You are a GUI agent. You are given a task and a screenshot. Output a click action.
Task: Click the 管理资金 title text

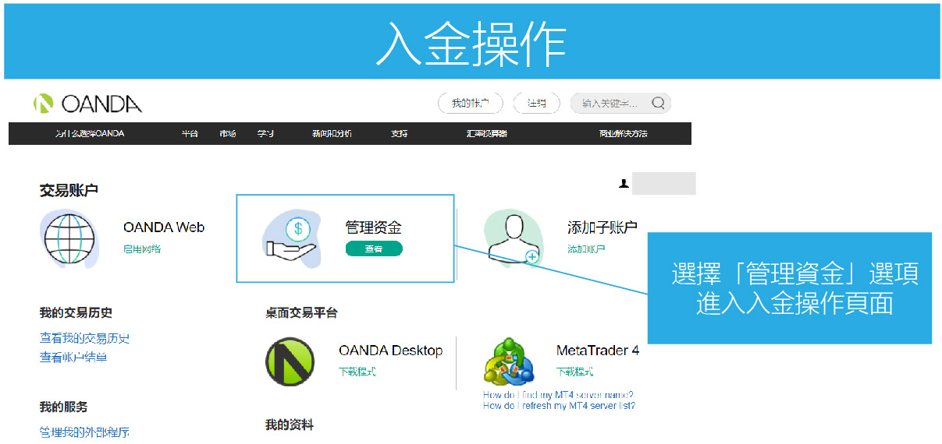pos(374,227)
